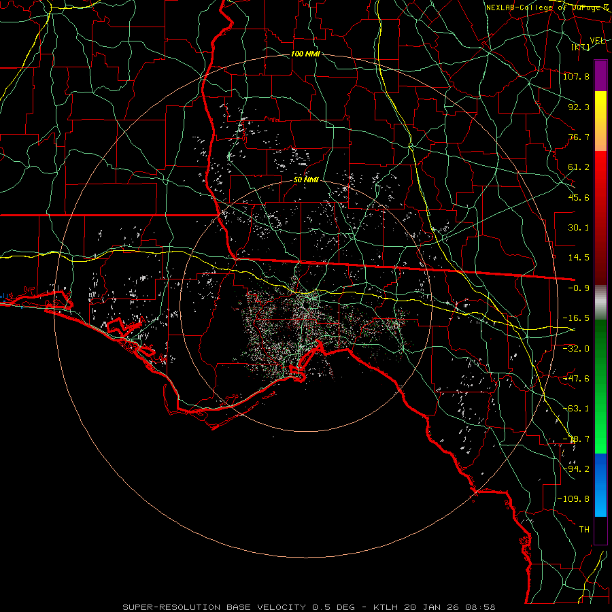The height and width of the screenshot is (612, 612).
Task: Pick the -94.2 velocity value
Action: pyautogui.click(x=576, y=469)
